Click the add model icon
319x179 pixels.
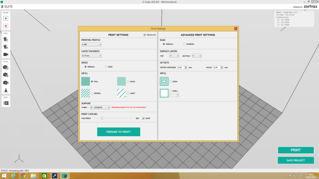(x=6, y=19)
